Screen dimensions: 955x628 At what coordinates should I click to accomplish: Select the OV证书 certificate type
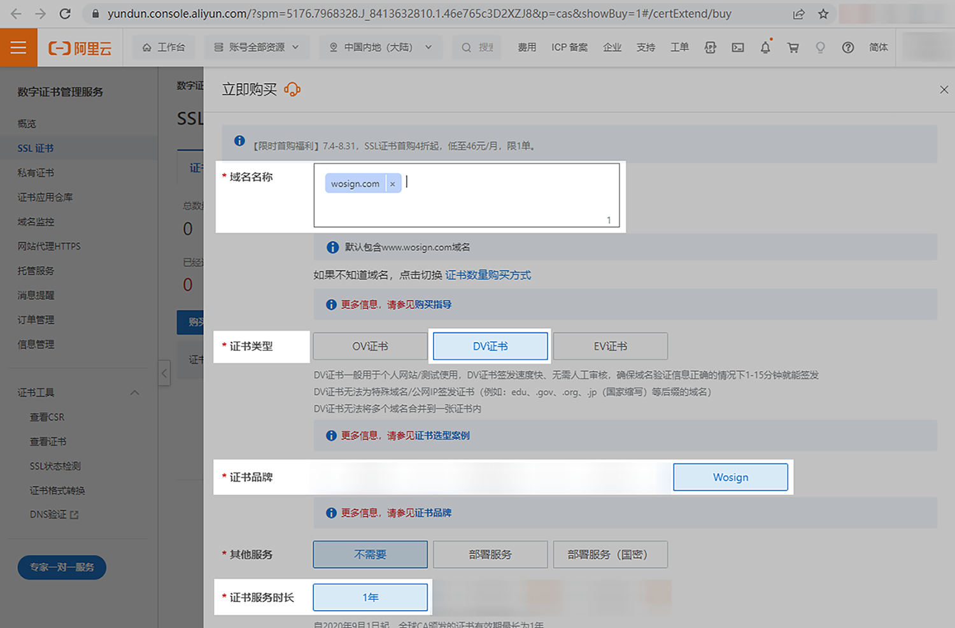click(x=370, y=346)
